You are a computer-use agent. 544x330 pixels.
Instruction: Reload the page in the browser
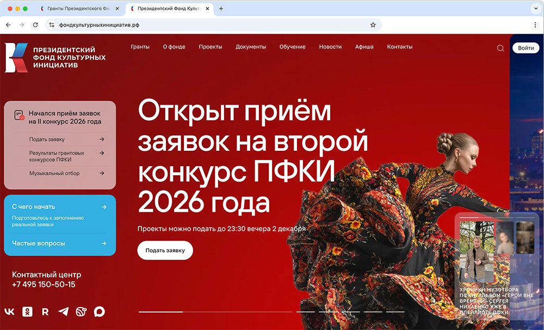click(35, 25)
